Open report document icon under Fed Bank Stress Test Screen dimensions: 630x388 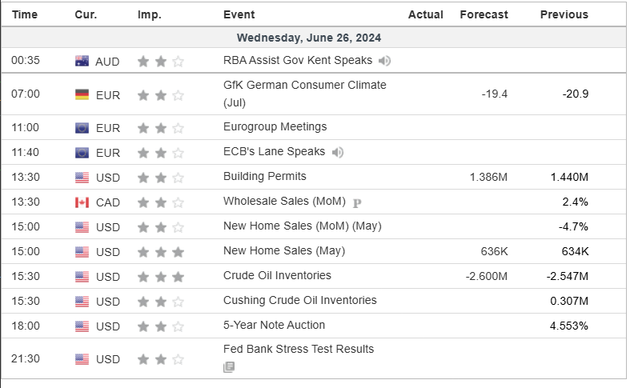tap(230, 367)
